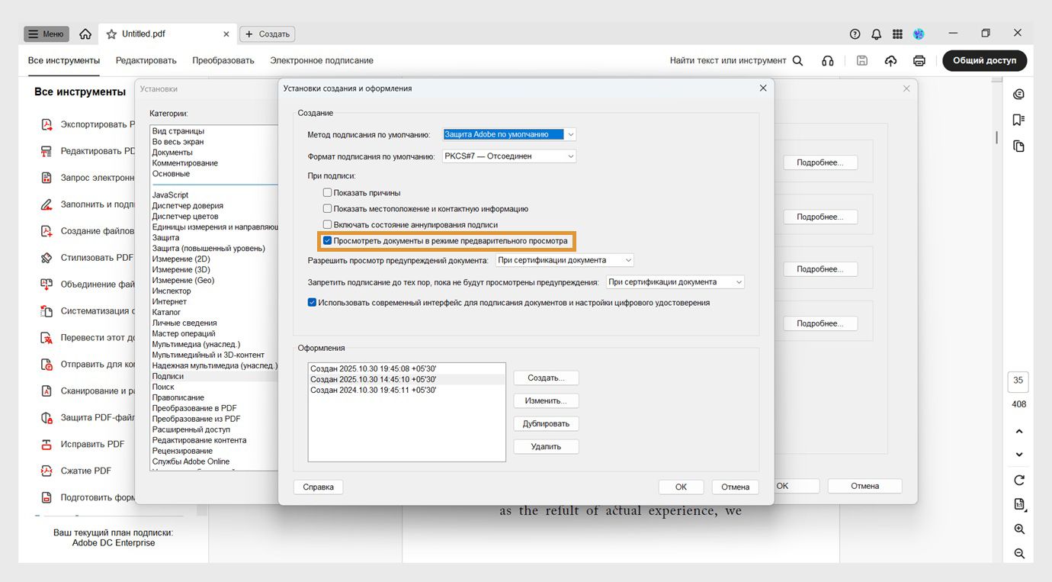1052x582 pixels.
Task: Open the Стилизовать PDF tool
Action: pyautogui.click(x=87, y=258)
